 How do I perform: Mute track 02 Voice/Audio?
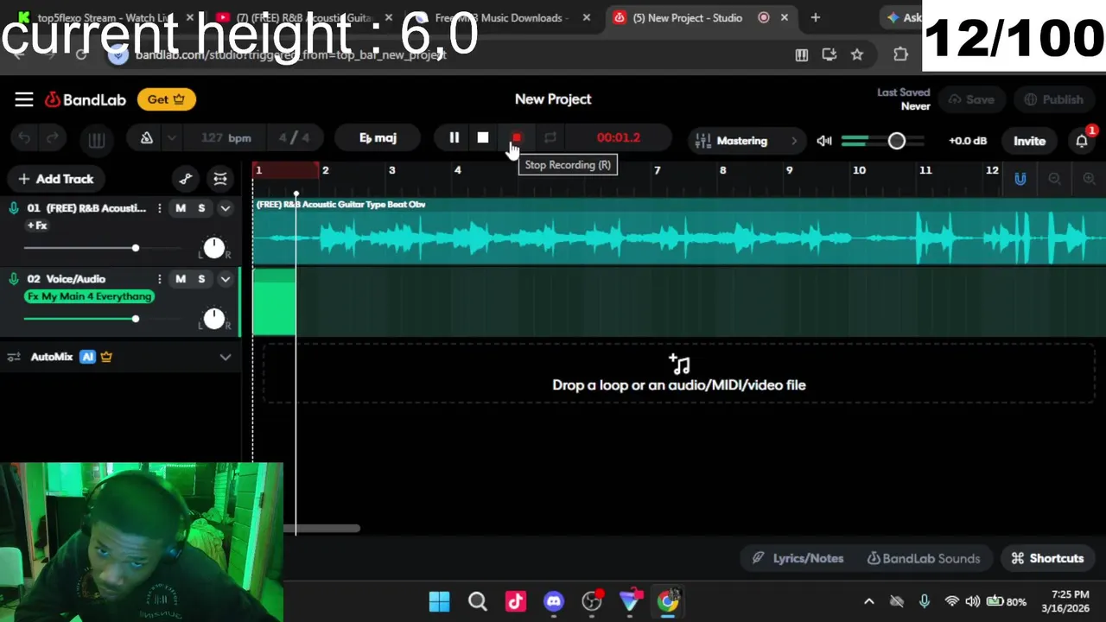181,279
